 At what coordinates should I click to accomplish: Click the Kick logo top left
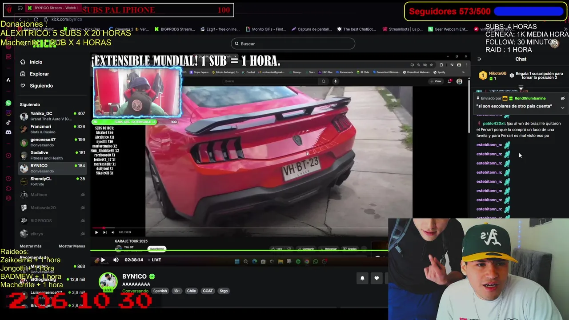[x=44, y=44]
